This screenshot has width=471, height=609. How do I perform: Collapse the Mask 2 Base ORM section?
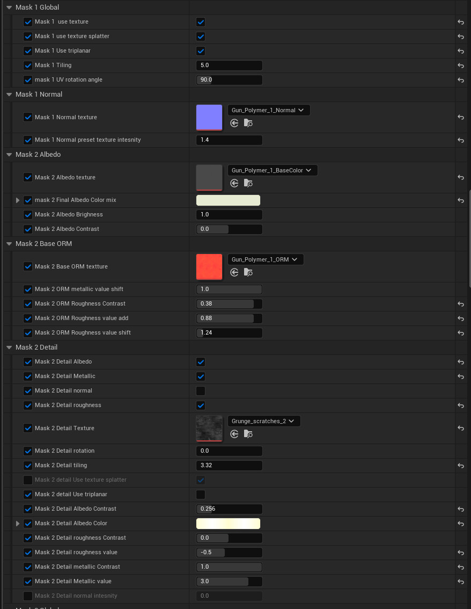pos(9,244)
